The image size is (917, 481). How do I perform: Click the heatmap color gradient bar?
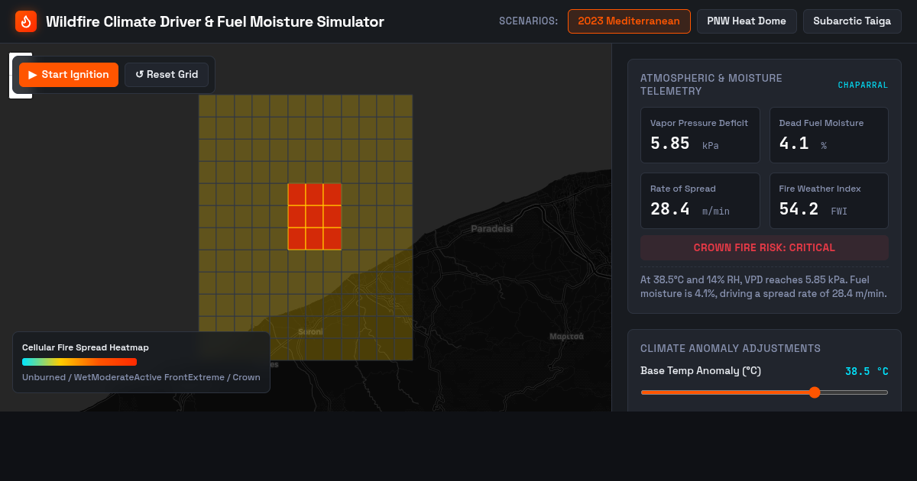pyautogui.click(x=79, y=362)
